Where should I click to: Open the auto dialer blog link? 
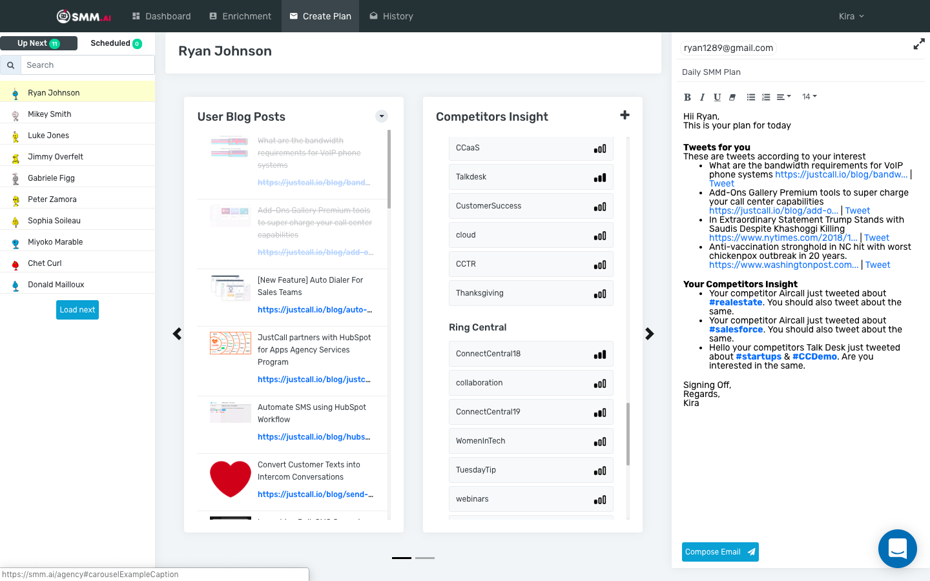coord(315,310)
